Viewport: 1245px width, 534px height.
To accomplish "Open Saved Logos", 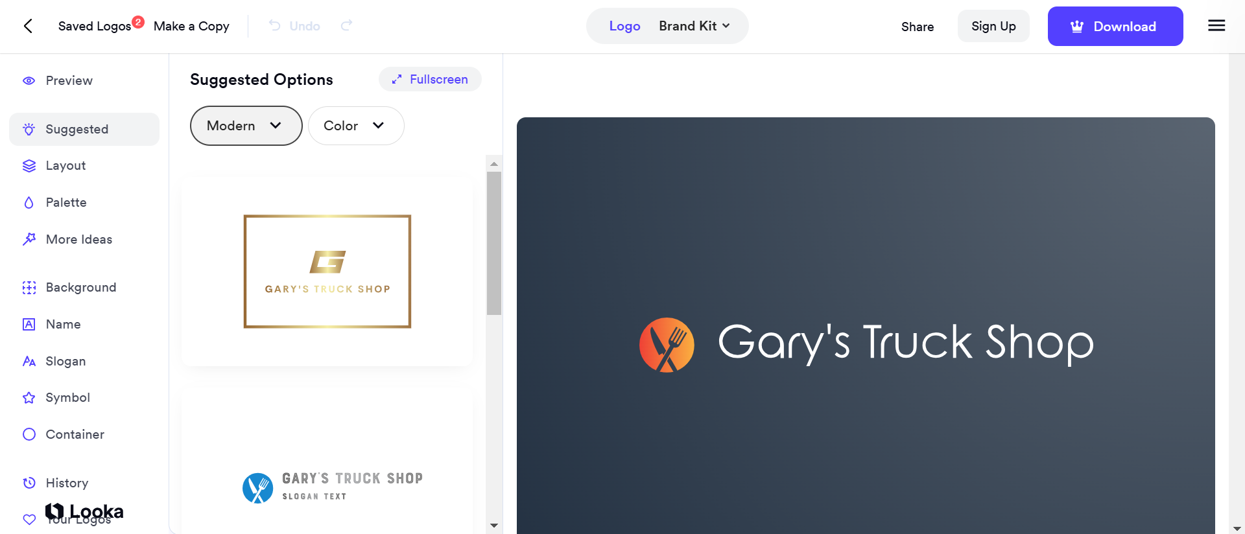I will tap(95, 26).
